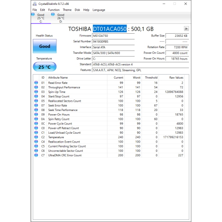Screen dimensions: 222x222
Task: Click status orb for Spin Retry Count
Action: 36,119
